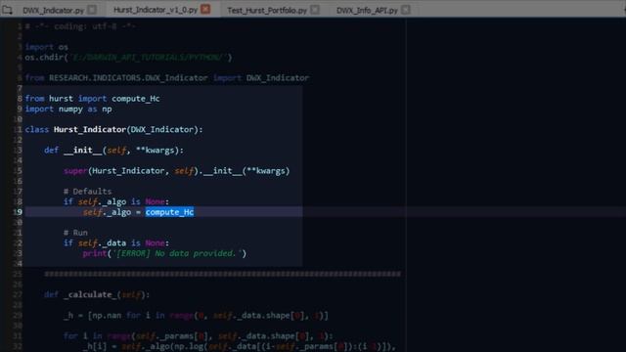Close the DWX_Info_API.py tab

[406, 10]
